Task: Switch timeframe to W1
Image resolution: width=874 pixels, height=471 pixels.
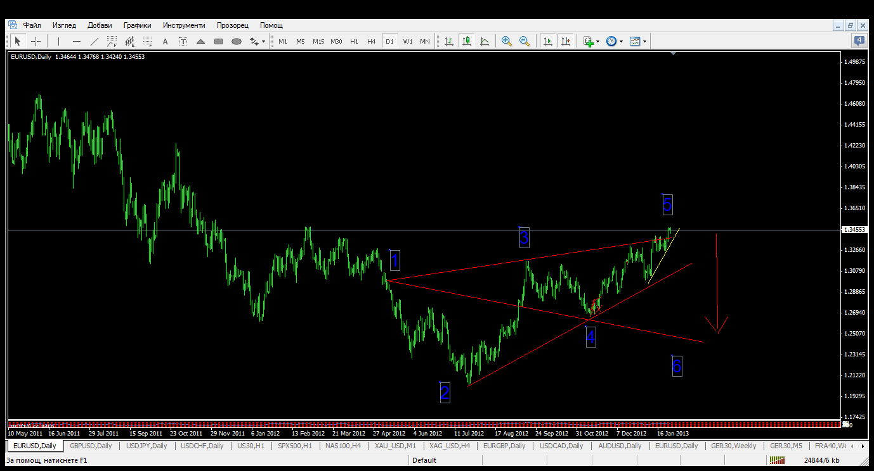Action: point(407,41)
